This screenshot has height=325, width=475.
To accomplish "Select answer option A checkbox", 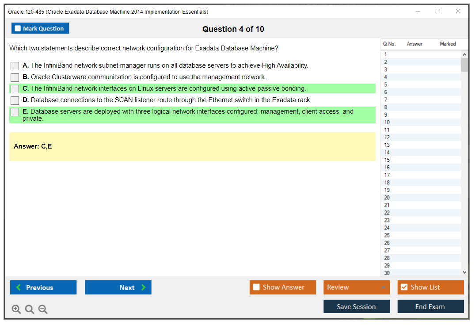I will 15,66.
